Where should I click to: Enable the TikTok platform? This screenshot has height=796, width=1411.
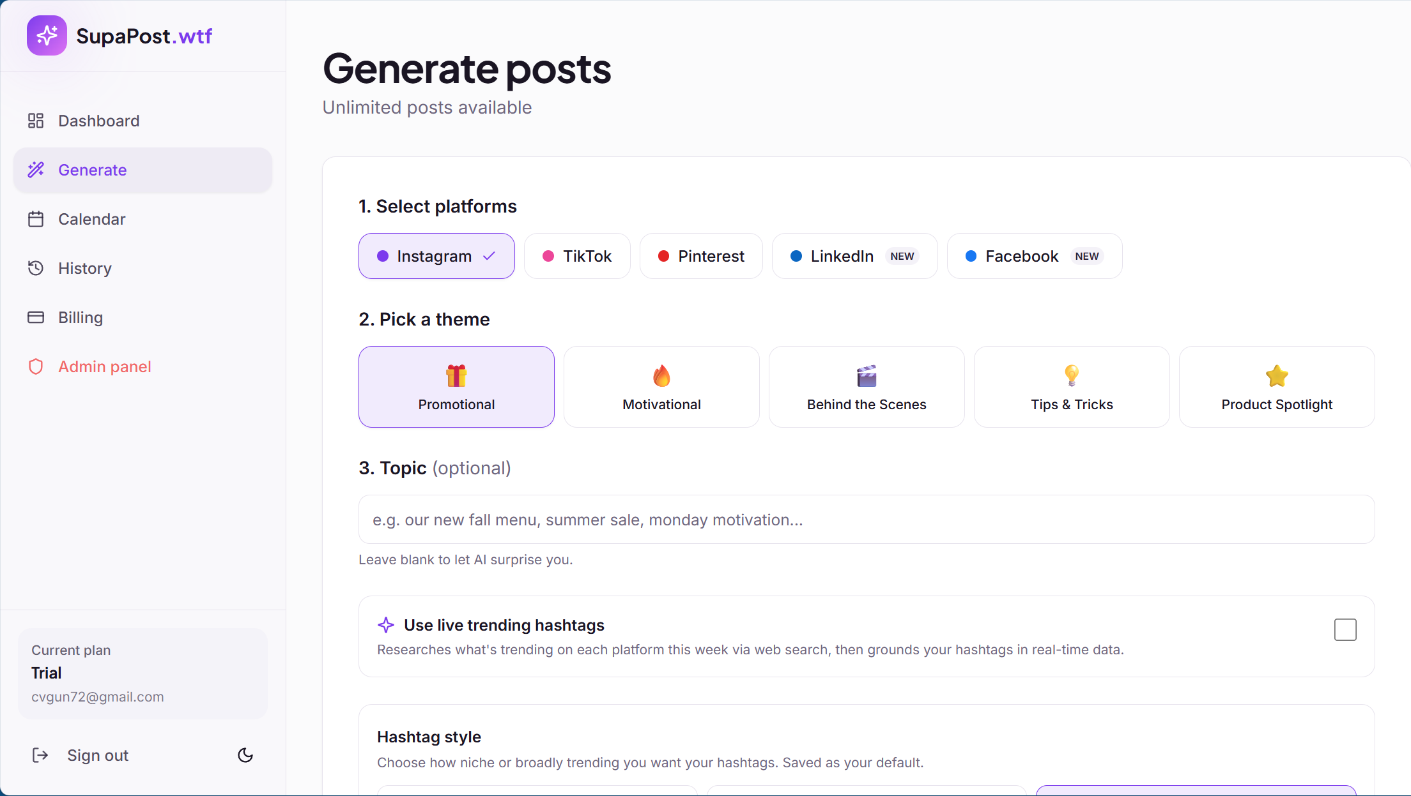tap(577, 256)
